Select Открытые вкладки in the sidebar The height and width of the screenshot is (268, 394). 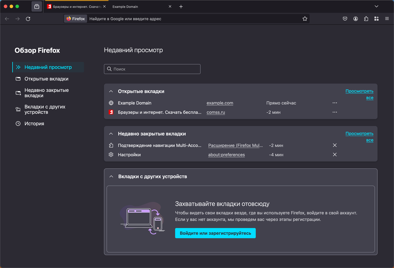point(46,79)
